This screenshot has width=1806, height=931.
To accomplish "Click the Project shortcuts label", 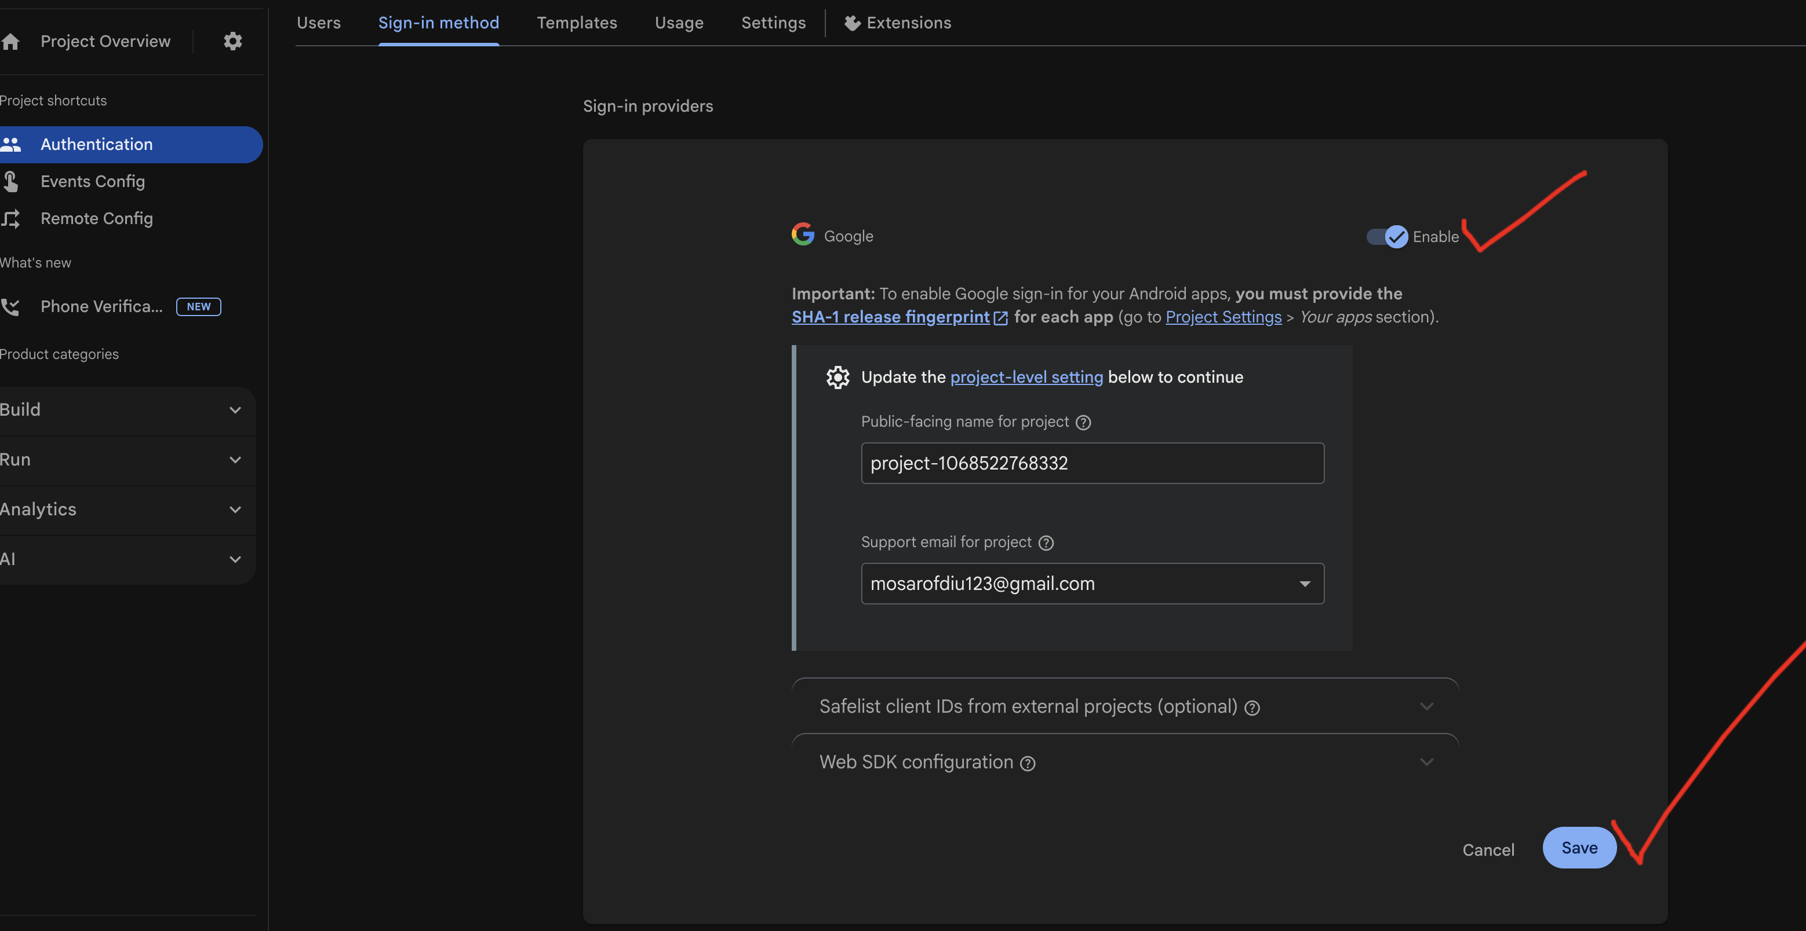I will pyautogui.click(x=53, y=101).
